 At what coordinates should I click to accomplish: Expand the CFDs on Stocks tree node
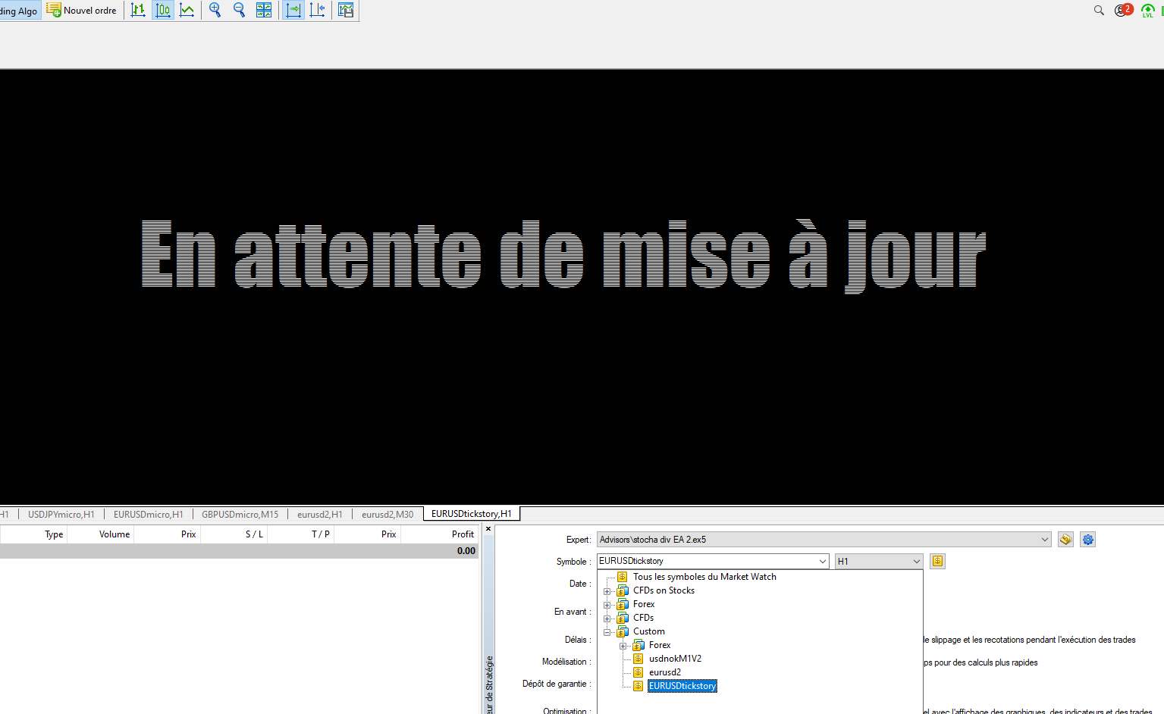pos(607,591)
